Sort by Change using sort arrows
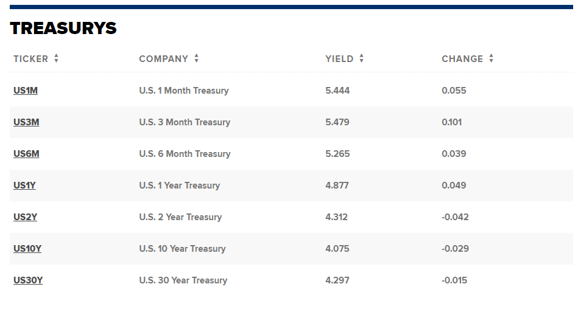 (492, 58)
